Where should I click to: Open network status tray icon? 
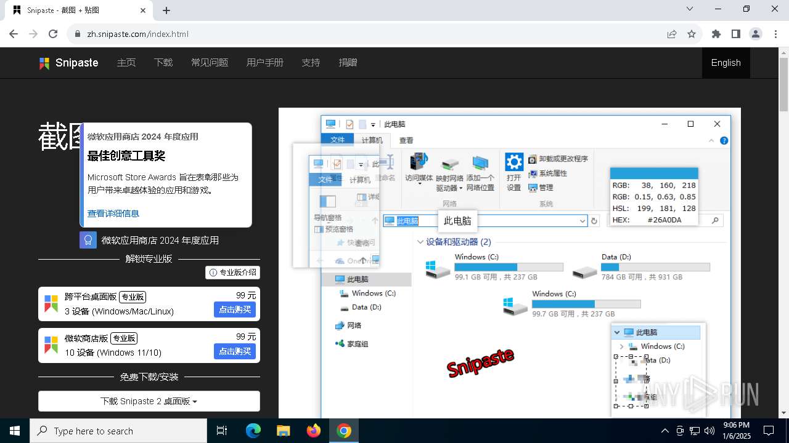(695, 431)
